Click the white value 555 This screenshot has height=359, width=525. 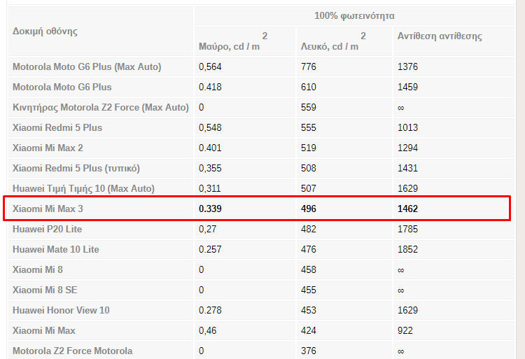309,128
